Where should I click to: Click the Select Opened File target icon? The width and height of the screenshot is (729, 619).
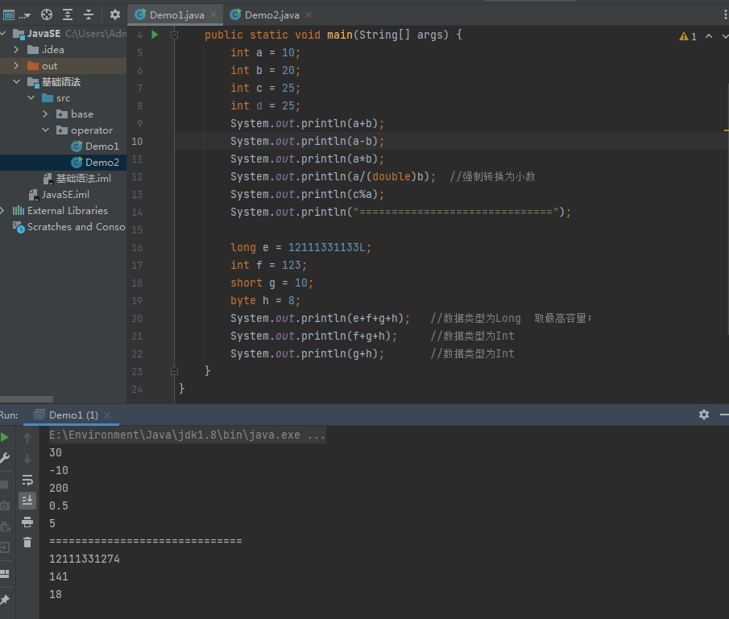point(47,14)
